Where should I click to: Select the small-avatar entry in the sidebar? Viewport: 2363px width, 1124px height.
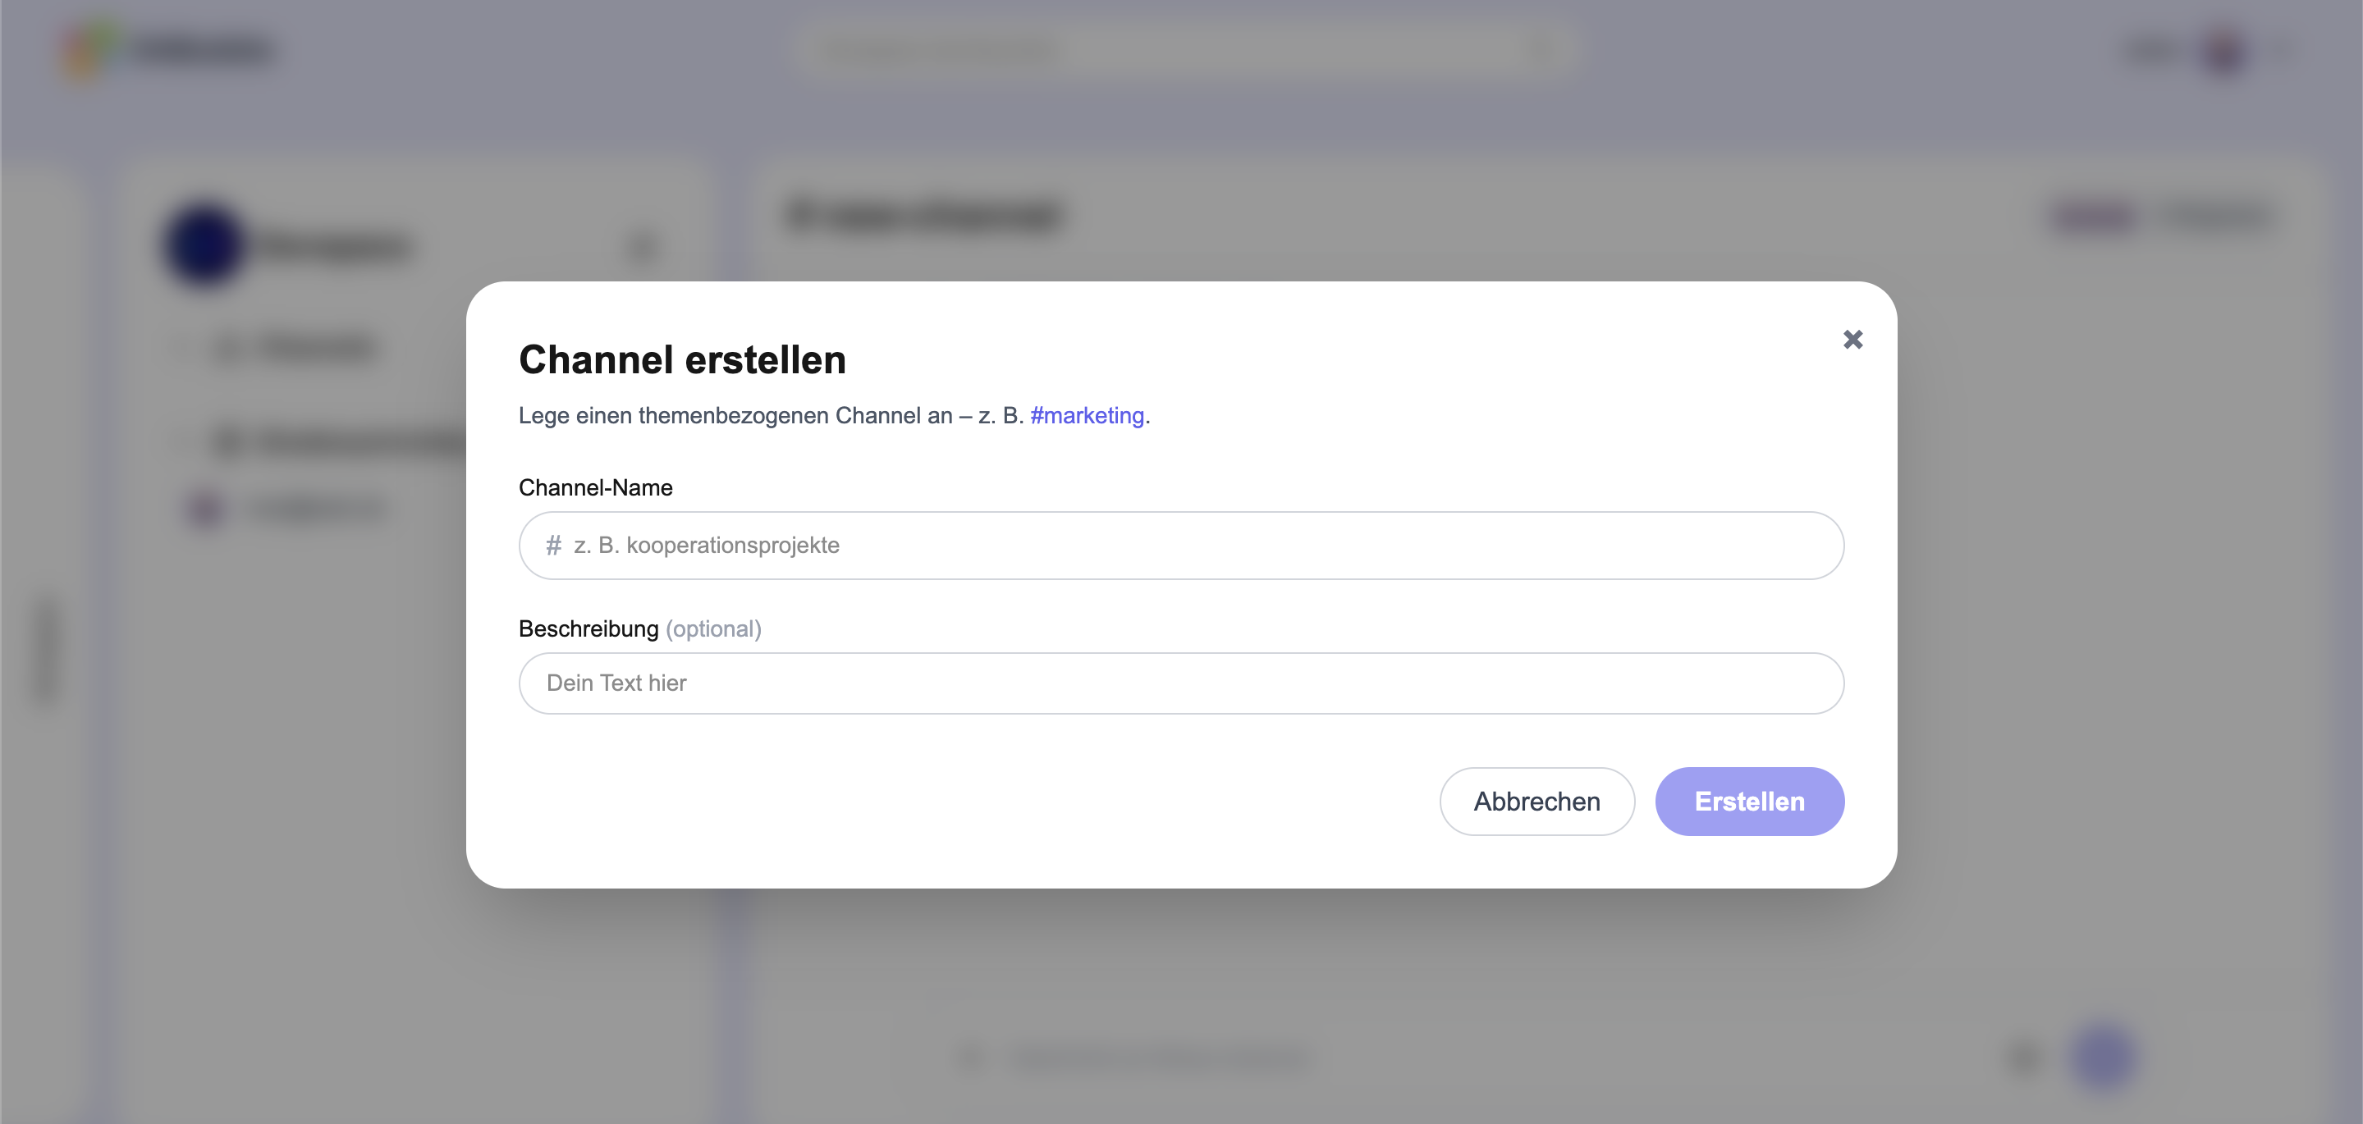tap(284, 508)
